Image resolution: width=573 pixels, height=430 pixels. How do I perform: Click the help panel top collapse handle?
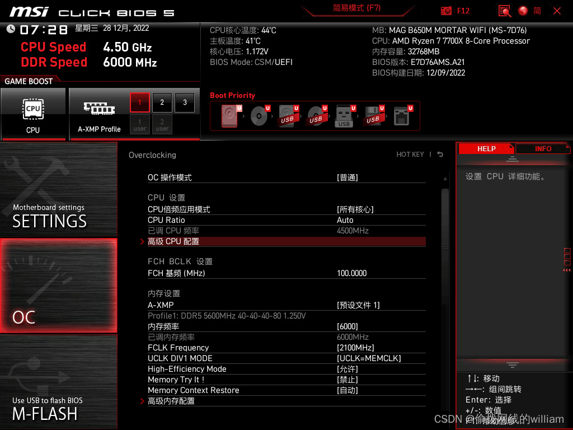click(513, 159)
